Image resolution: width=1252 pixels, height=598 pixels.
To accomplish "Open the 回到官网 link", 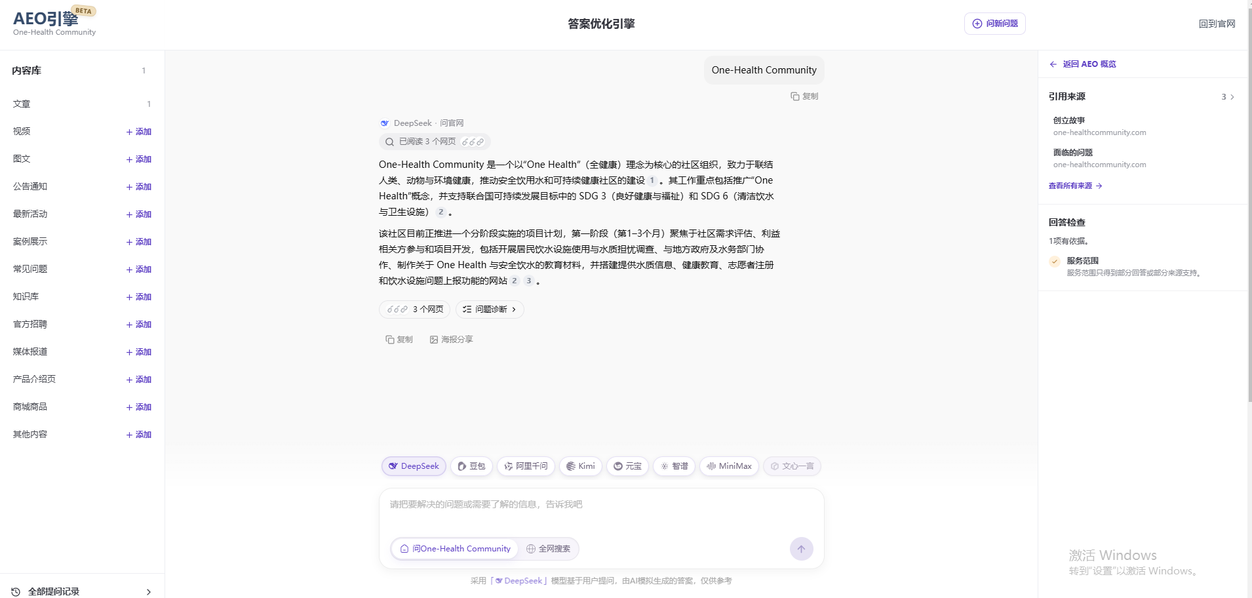I will tap(1217, 24).
